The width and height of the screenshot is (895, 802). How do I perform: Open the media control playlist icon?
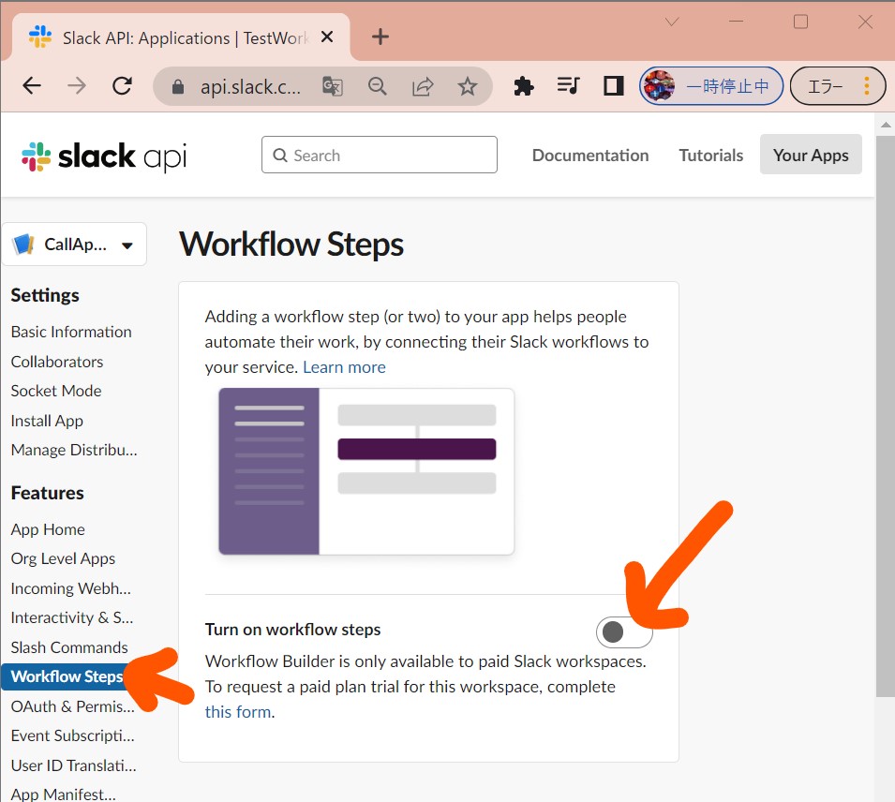[568, 86]
